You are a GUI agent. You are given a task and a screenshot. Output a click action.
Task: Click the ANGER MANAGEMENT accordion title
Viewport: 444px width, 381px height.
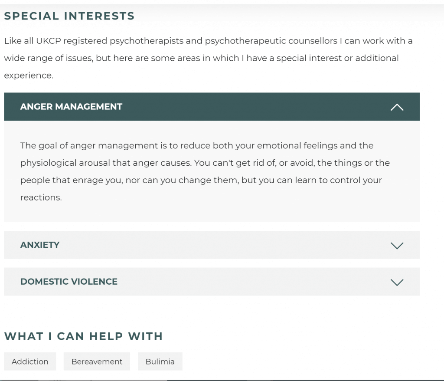point(71,107)
